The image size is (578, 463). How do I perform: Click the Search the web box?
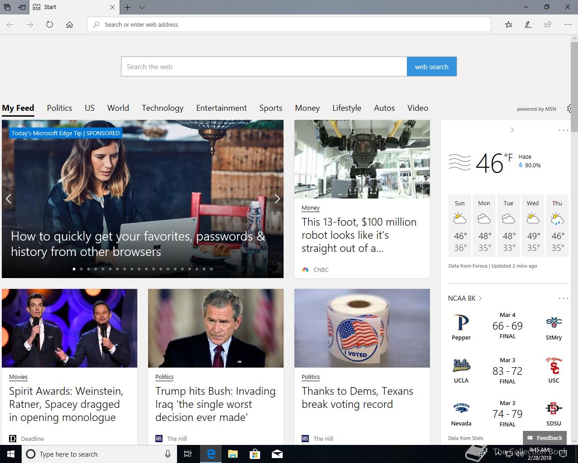[x=264, y=66]
